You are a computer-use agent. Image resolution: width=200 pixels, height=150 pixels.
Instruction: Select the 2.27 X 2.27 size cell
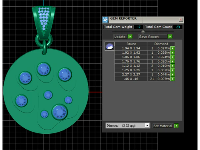[131, 75]
